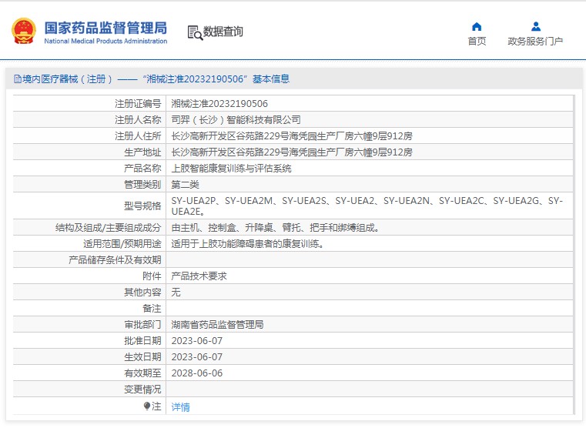
Task: Click the 产品技术要求 attachment text
Action: point(199,276)
